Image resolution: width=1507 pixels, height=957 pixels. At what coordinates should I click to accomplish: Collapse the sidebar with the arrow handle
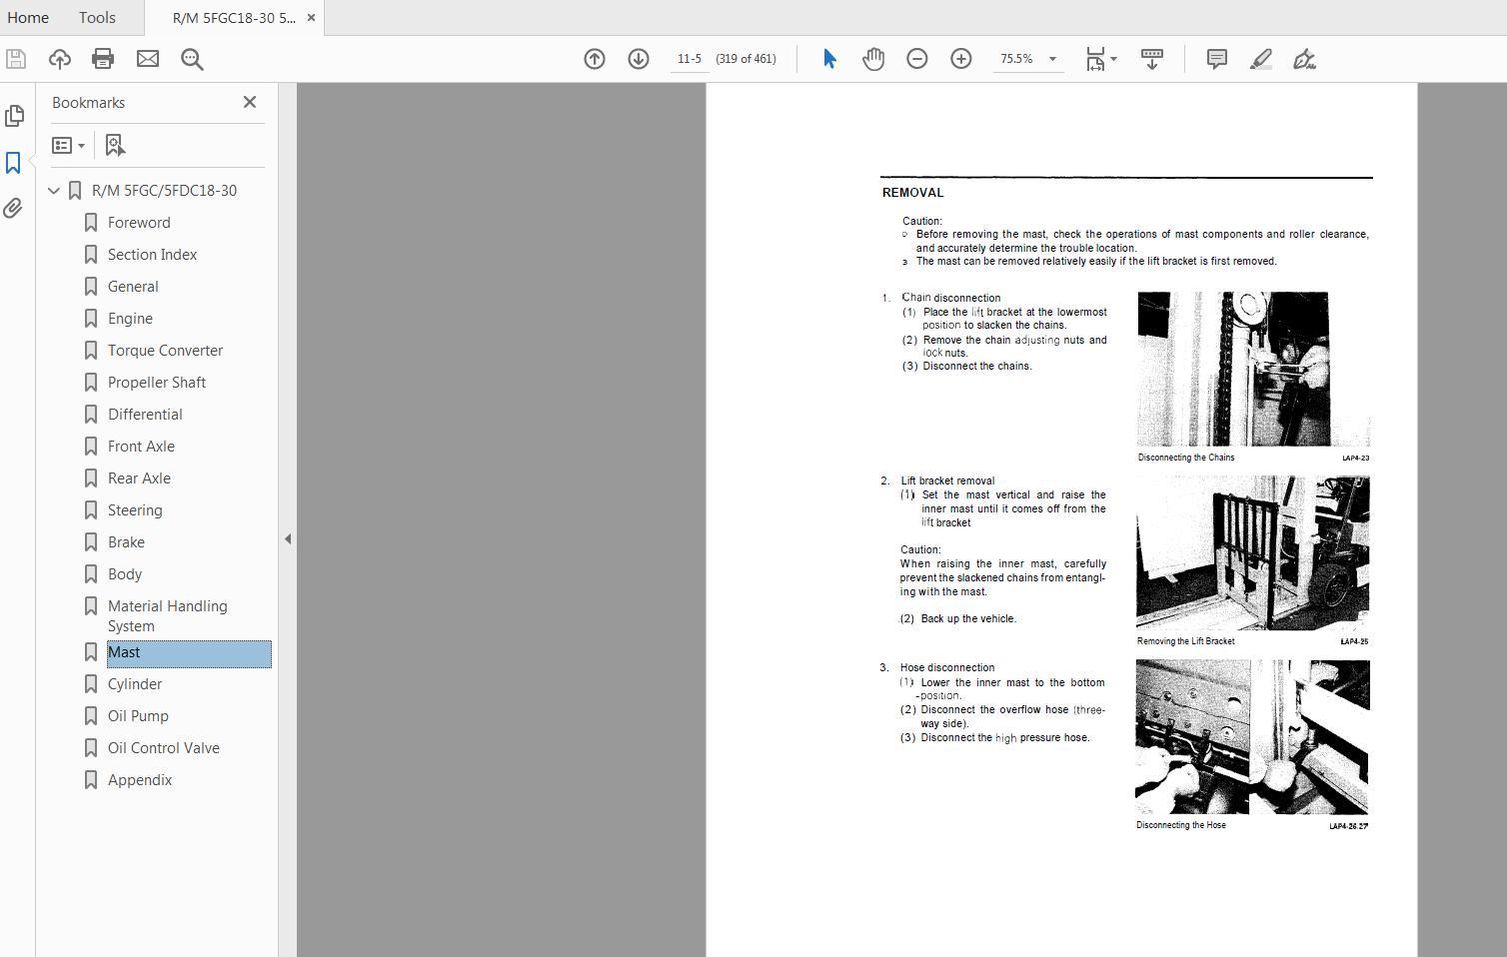click(288, 538)
